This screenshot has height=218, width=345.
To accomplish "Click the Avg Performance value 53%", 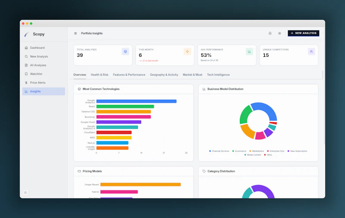I will pos(206,55).
